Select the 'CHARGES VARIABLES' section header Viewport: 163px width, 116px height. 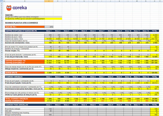coord(25,77)
